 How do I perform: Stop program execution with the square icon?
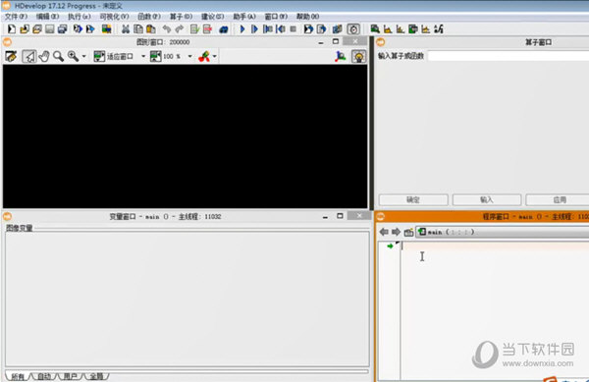294,28
